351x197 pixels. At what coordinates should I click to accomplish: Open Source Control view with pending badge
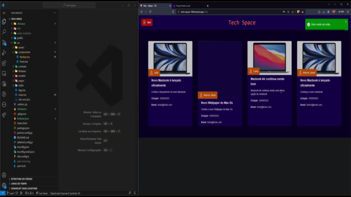pos(4,42)
